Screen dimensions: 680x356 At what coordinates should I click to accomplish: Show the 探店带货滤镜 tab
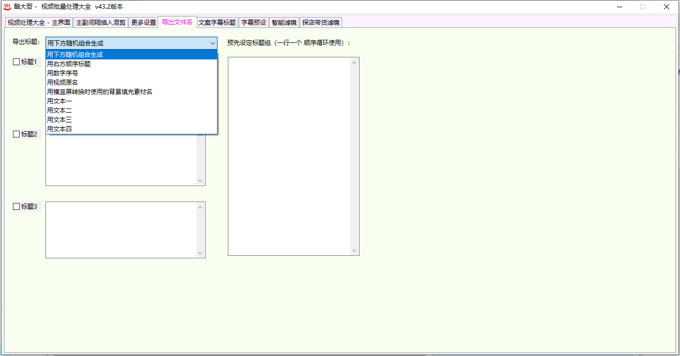(x=321, y=23)
